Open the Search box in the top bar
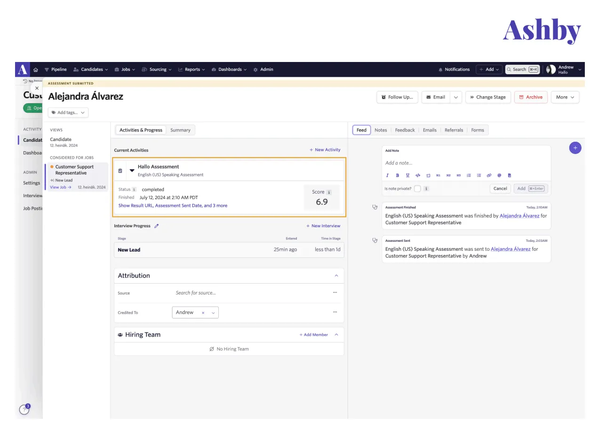 point(522,69)
